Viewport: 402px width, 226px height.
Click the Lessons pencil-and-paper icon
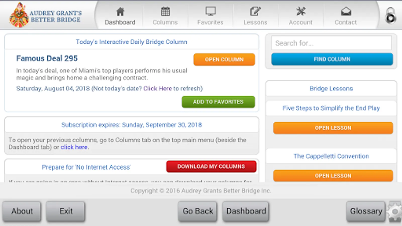point(256,11)
